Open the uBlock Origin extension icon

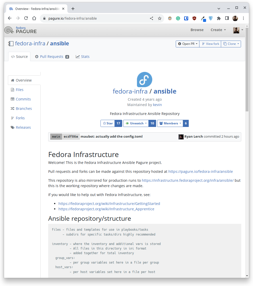tap(194, 18)
